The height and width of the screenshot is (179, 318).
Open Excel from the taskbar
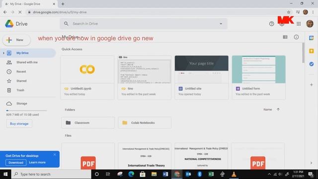(211, 174)
